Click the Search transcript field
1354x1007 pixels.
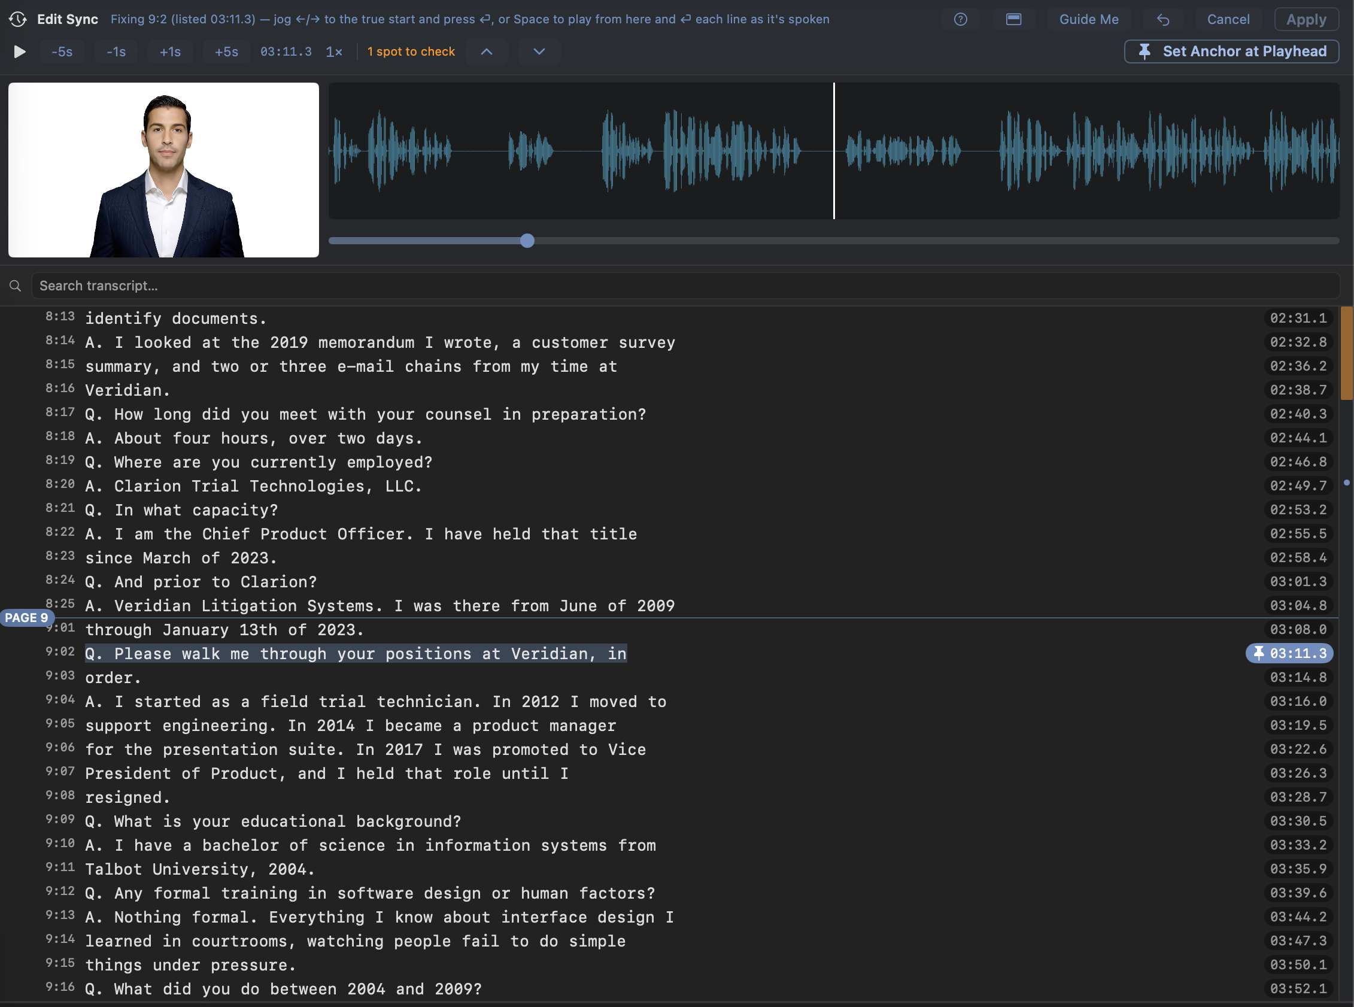tap(685, 286)
